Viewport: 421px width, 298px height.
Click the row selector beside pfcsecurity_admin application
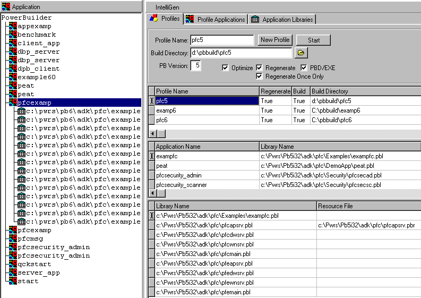[152, 175]
